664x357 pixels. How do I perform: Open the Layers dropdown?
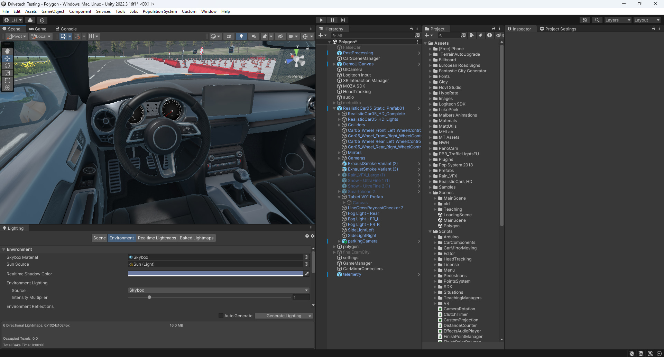(618, 20)
